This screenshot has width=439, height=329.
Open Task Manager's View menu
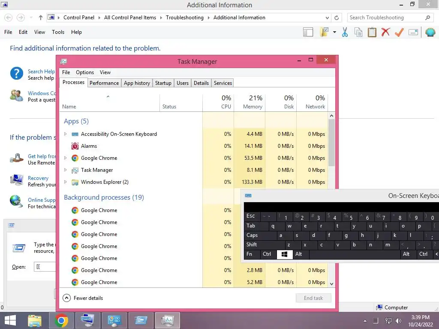point(105,72)
